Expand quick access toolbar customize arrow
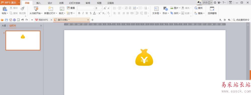Screen dimensions: 251x95 (32, 20)
